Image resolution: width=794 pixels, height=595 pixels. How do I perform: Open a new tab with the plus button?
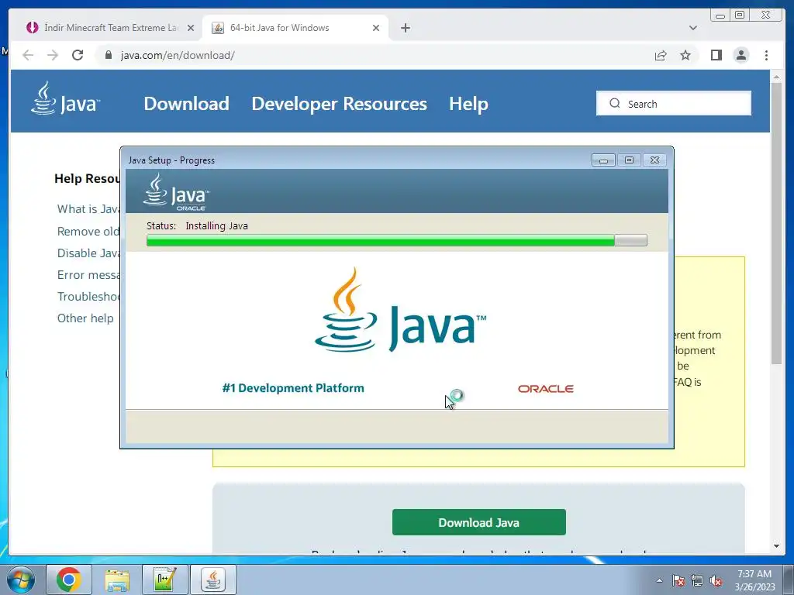click(x=405, y=28)
